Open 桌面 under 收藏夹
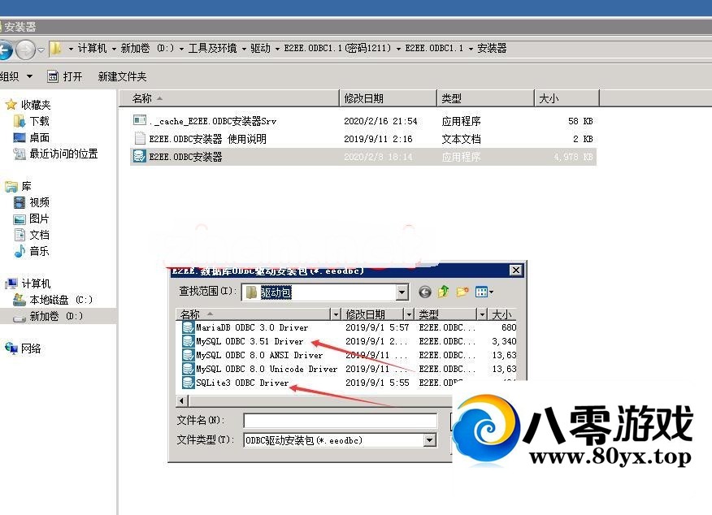The image size is (712, 515). (39, 137)
